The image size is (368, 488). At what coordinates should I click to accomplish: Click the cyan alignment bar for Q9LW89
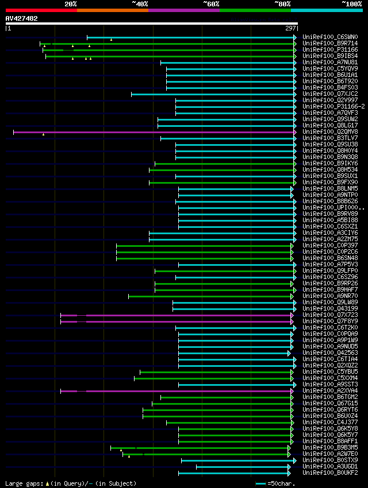point(235,303)
